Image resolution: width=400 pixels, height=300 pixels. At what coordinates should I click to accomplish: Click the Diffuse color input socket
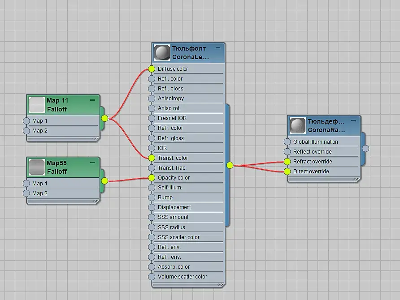coord(152,69)
